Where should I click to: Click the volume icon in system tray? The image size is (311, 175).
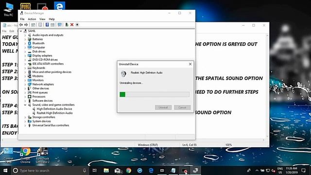pos(274,171)
